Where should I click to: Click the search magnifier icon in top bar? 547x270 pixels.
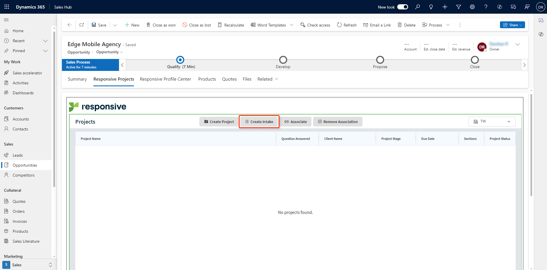point(418,7)
